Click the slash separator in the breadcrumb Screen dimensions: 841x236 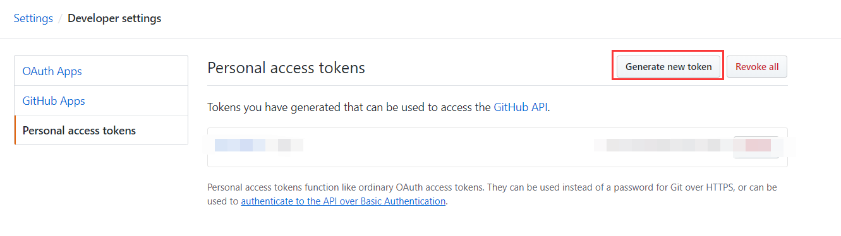click(x=60, y=18)
